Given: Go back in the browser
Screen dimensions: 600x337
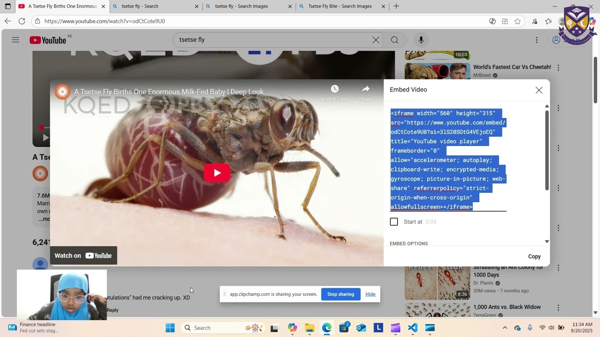Looking at the screenshot, I should [7, 21].
